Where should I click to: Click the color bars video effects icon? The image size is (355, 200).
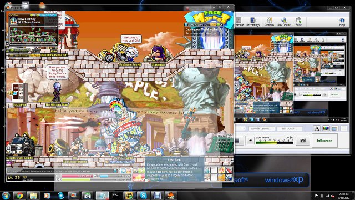point(326,128)
